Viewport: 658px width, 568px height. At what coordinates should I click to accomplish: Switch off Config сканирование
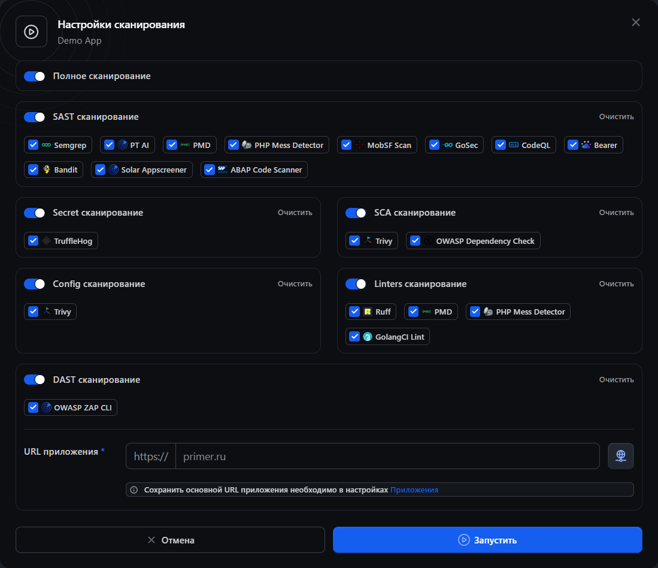(34, 284)
